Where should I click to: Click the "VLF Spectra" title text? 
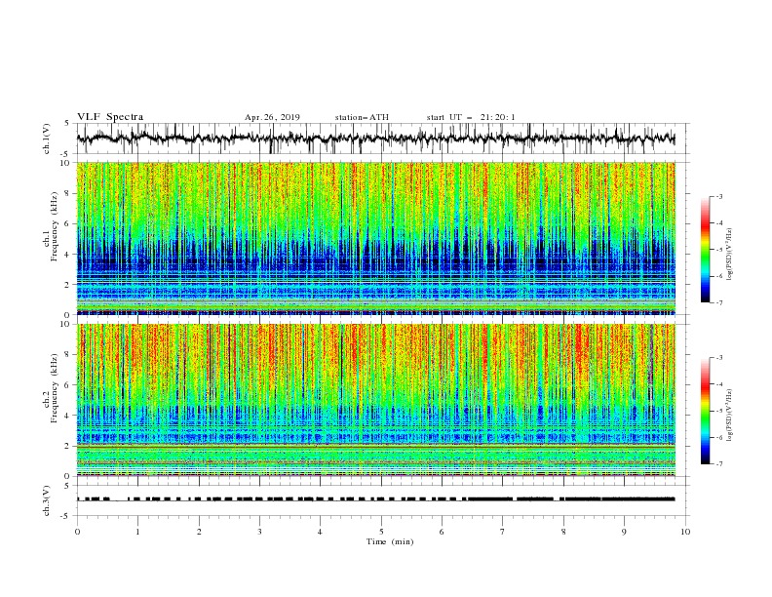[x=110, y=117]
